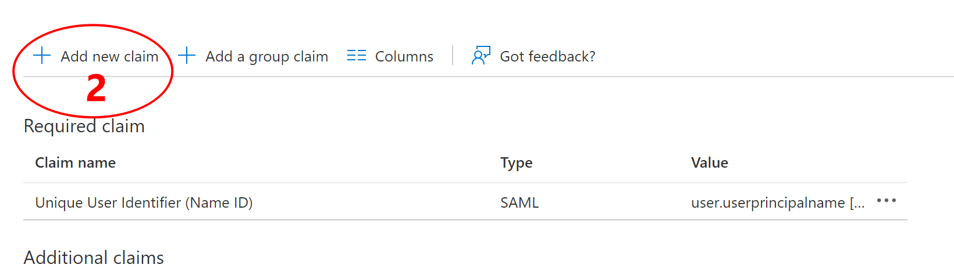The image size is (954, 268).
Task: Sort by the Claim name column header
Action: tap(76, 163)
